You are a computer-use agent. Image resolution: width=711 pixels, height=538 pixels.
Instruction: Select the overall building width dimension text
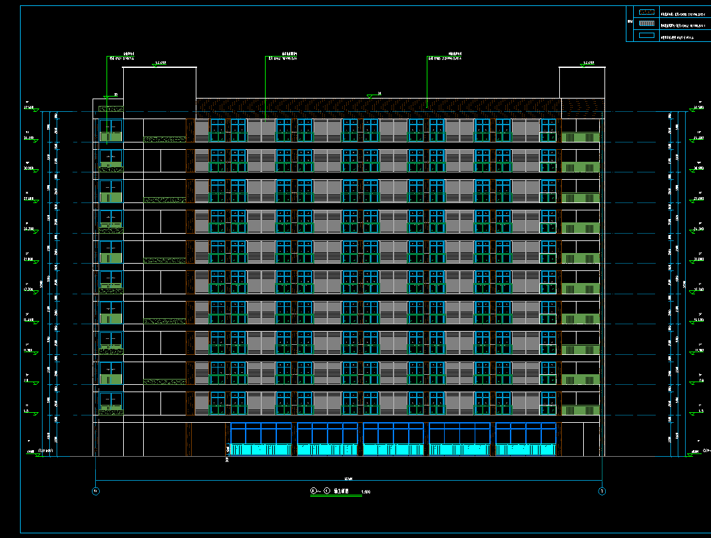click(348, 479)
